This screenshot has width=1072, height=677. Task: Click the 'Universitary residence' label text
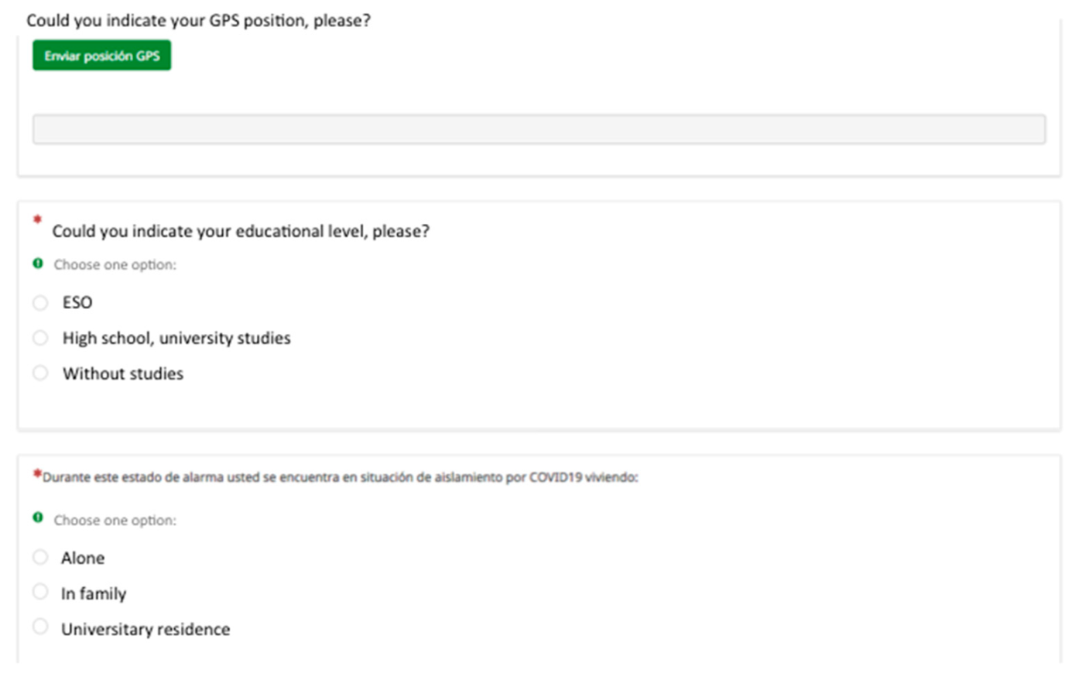[146, 630]
